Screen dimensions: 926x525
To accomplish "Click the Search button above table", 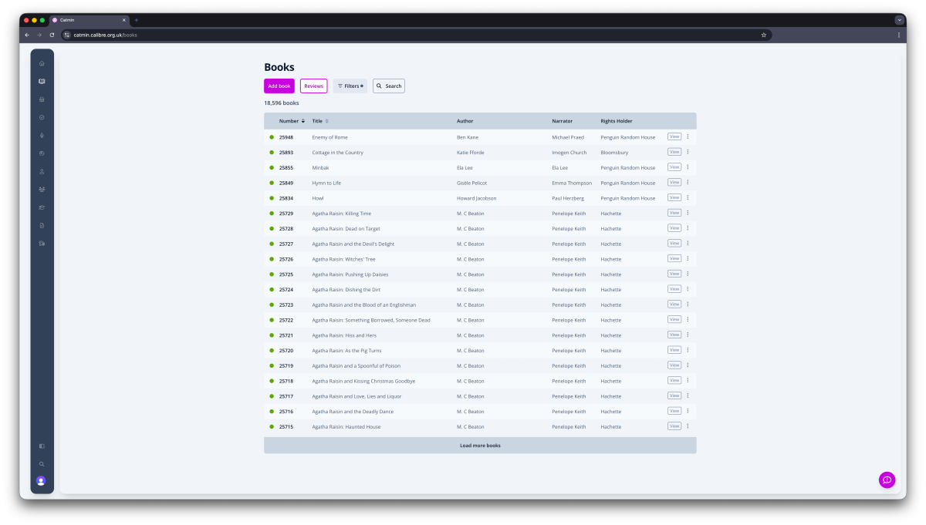I will 389,86.
